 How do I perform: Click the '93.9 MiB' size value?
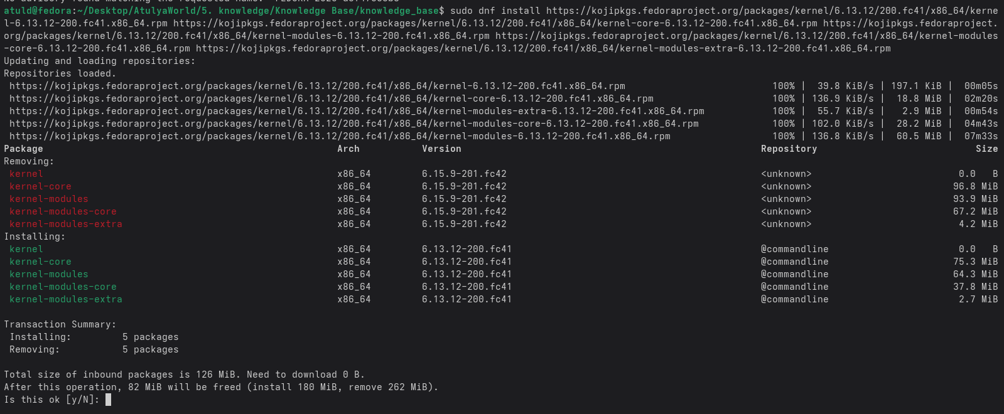click(975, 199)
